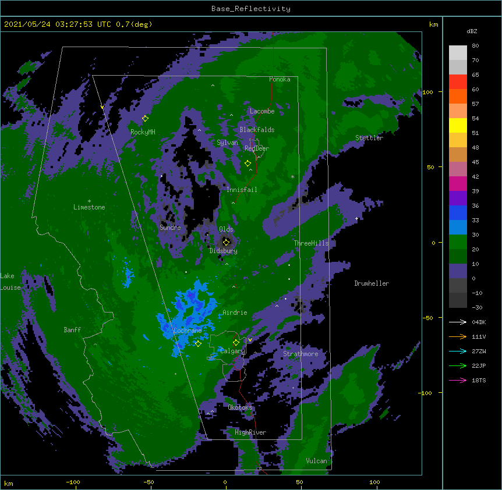502x490 pixels.
Task: Click the Blackfalds label on map
Action: point(257,130)
